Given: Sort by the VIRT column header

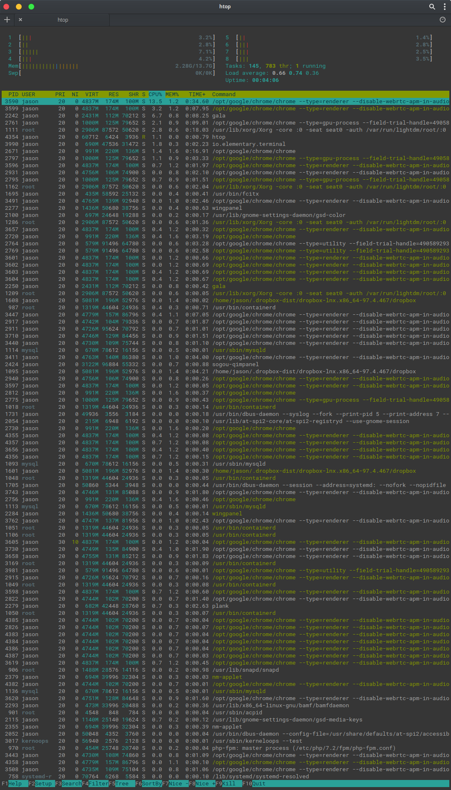Looking at the screenshot, I should tap(92, 94).
